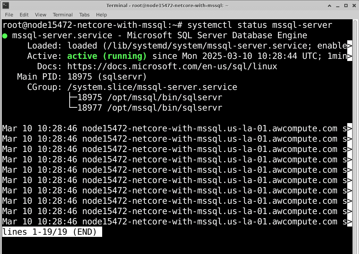This screenshot has height=254, width=359.
Task: Open the File menu
Action: (x=9, y=15)
